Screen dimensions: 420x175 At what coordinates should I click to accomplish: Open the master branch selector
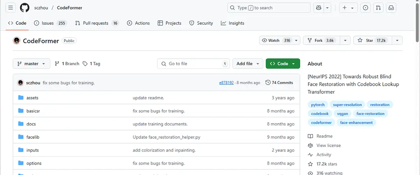click(x=31, y=63)
